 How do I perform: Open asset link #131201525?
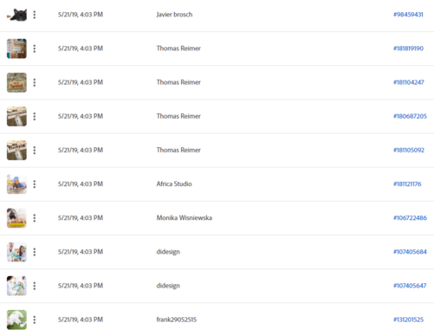pyautogui.click(x=408, y=320)
